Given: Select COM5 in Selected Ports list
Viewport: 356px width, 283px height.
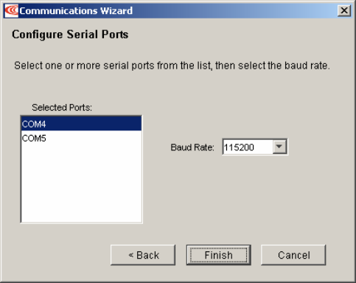Looking at the screenshot, I should [x=81, y=138].
